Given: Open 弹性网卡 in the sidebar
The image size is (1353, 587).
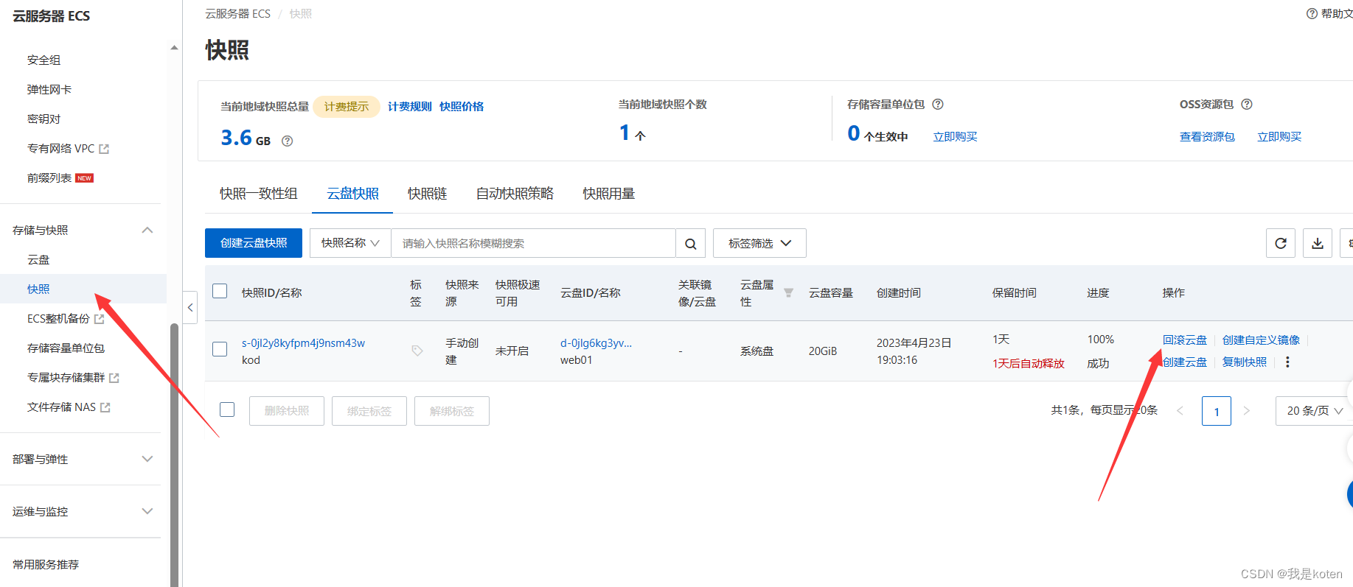Looking at the screenshot, I should coord(49,90).
